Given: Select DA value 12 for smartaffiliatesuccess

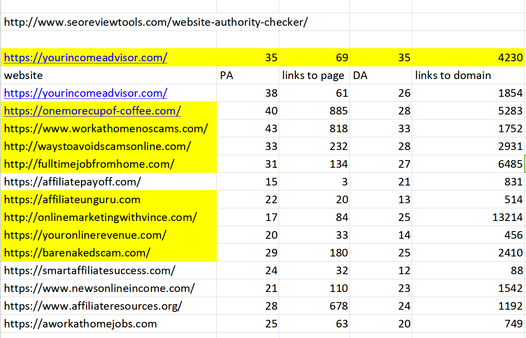Looking at the screenshot, I should (x=381, y=270).
